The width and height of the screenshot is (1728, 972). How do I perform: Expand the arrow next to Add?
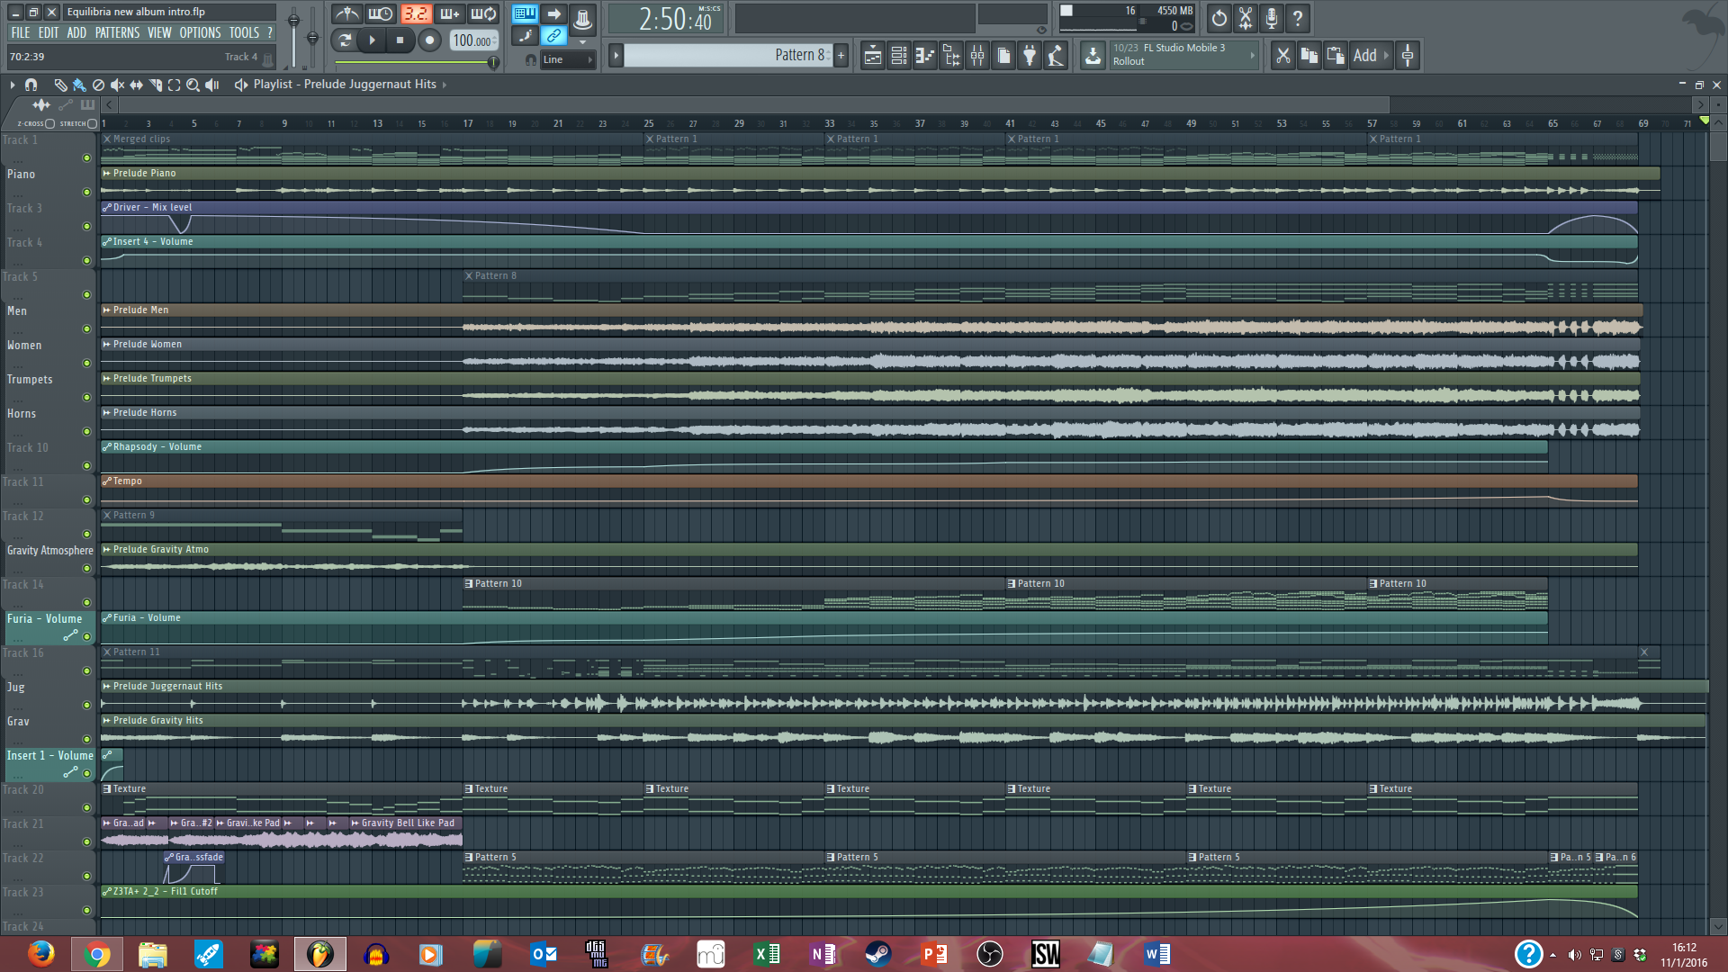point(1386,56)
